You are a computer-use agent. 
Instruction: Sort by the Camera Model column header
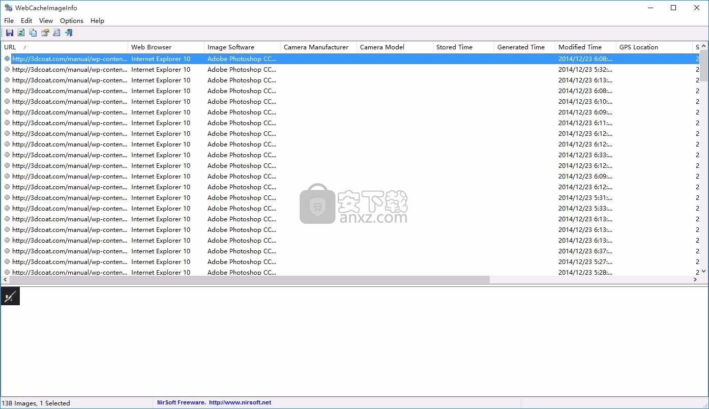pyautogui.click(x=395, y=47)
